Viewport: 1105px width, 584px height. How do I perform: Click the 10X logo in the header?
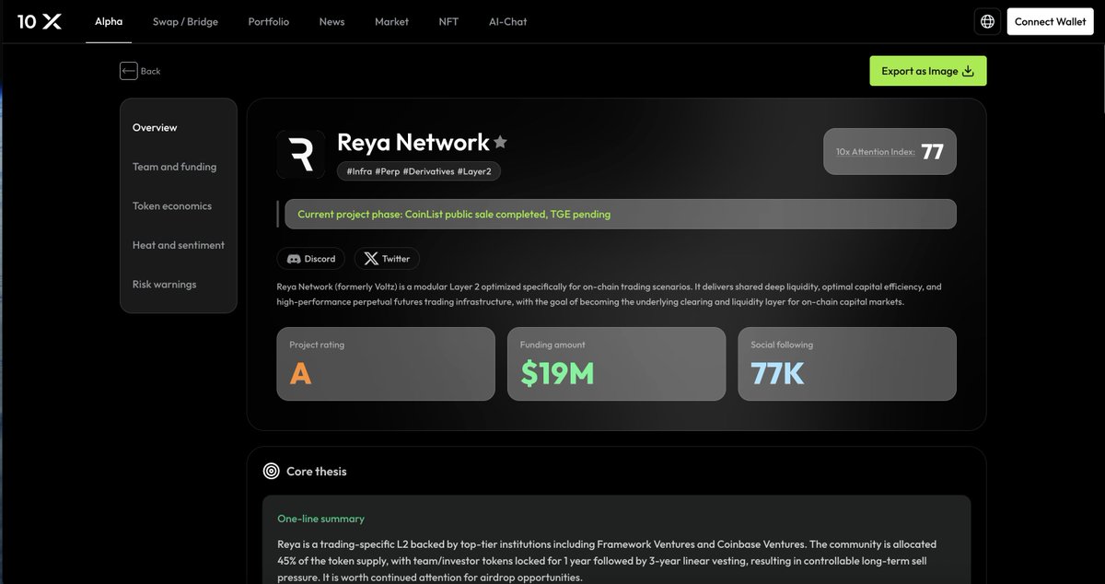coord(40,21)
